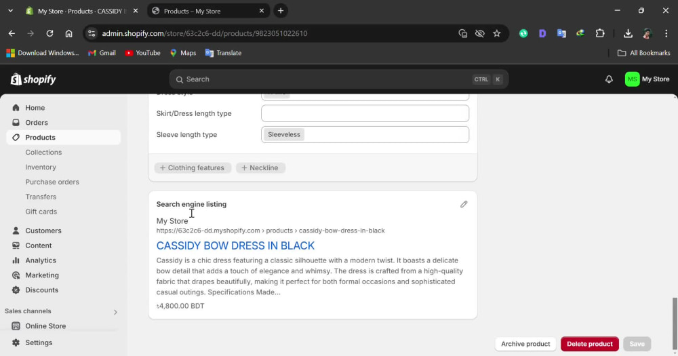The image size is (678, 356).
Task: Click the Products tag icon
Action: 16,137
